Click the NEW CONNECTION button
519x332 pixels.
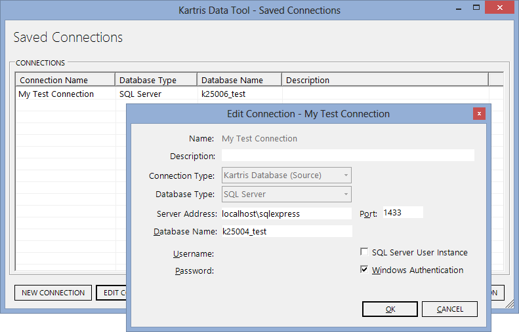click(53, 293)
